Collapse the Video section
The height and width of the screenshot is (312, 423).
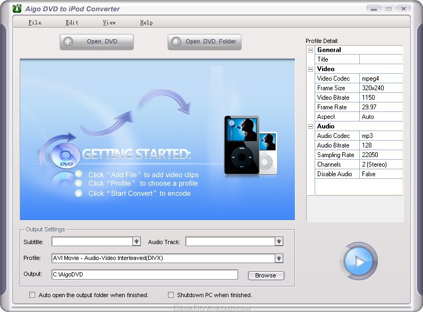coord(310,69)
